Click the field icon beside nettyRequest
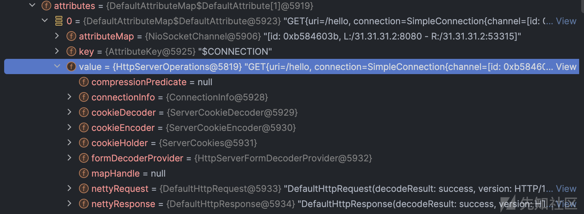The width and height of the screenshot is (584, 214). pyautogui.click(x=84, y=188)
